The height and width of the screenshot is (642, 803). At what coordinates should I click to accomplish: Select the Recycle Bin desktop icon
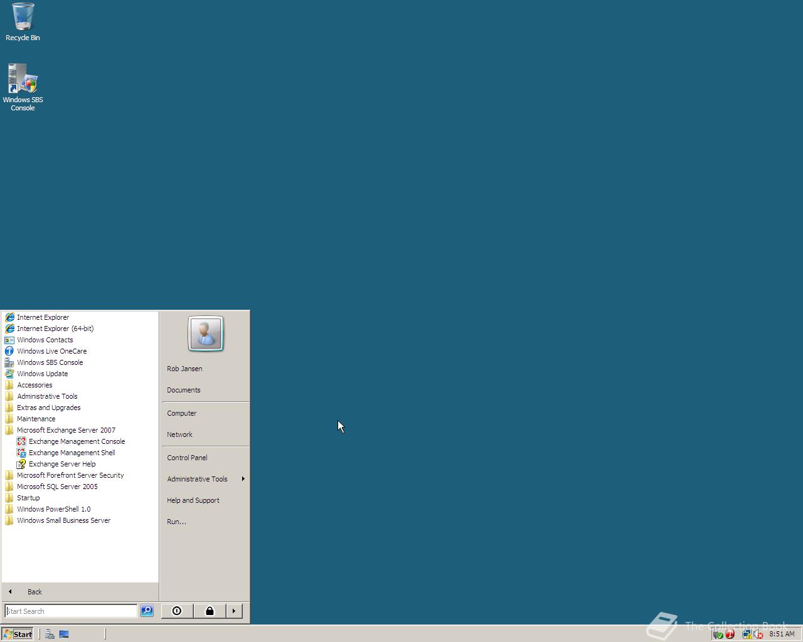[x=23, y=22]
